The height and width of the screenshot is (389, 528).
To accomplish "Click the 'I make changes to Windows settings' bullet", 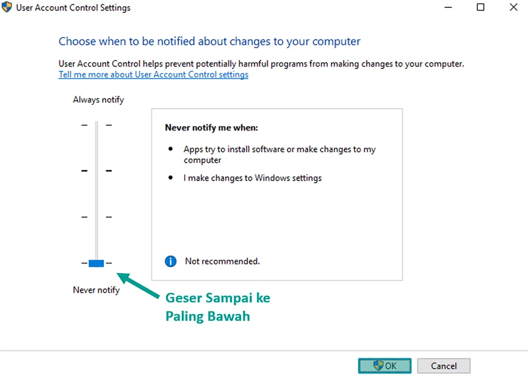I will click(x=253, y=178).
